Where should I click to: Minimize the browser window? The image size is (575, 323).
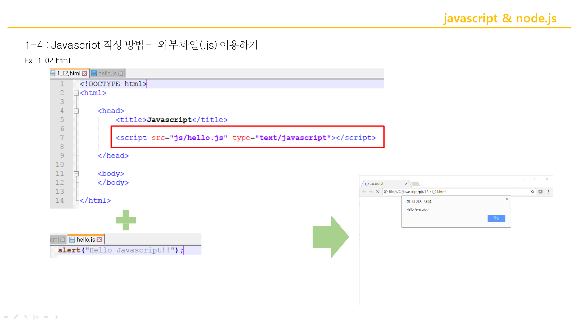tap(525, 179)
